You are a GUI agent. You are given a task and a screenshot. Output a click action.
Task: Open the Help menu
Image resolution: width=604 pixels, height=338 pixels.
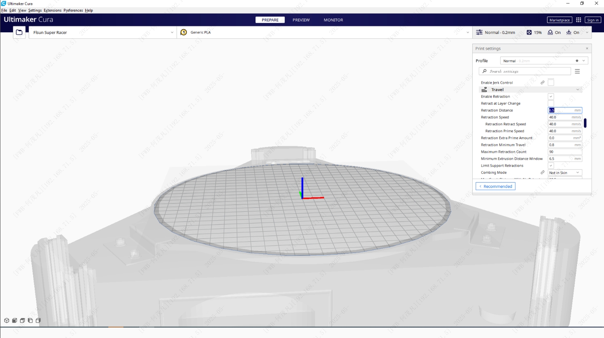click(x=89, y=10)
